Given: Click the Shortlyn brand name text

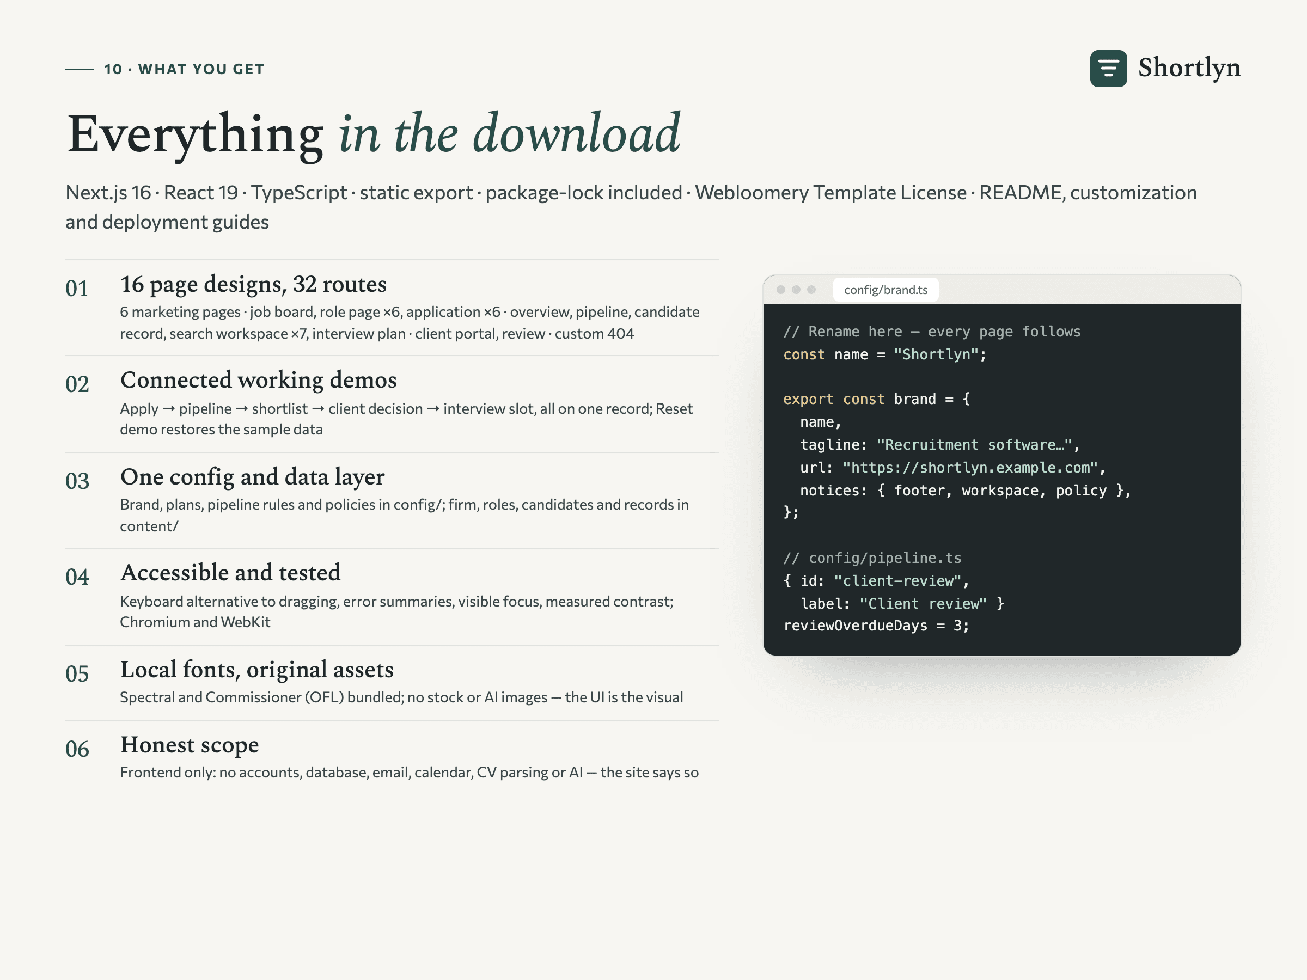Looking at the screenshot, I should click(1189, 68).
